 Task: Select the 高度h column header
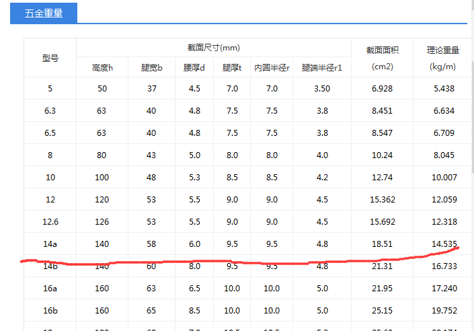pos(102,68)
